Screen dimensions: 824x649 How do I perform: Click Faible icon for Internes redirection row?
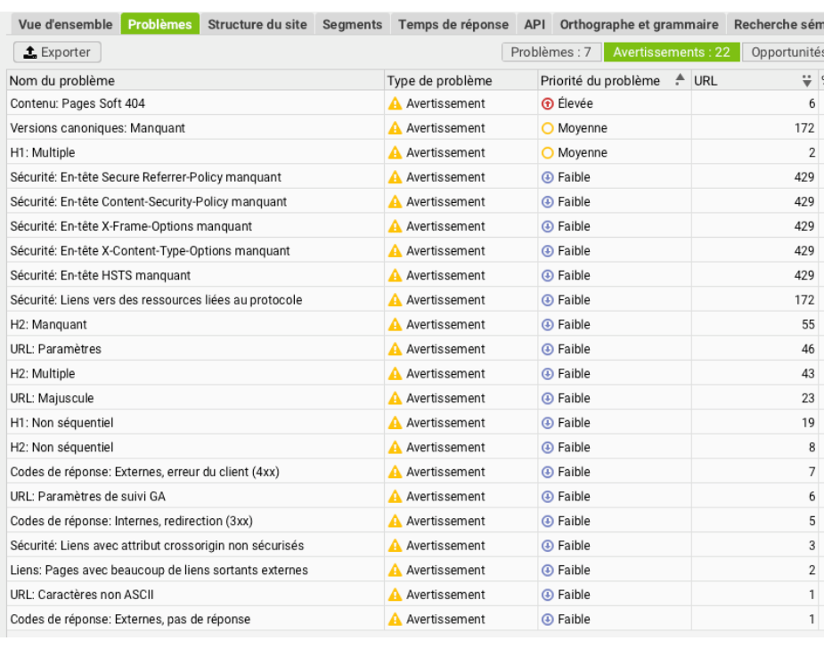pyautogui.click(x=547, y=521)
